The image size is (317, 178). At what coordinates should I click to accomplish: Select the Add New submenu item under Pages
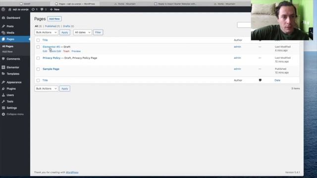tap(7, 51)
